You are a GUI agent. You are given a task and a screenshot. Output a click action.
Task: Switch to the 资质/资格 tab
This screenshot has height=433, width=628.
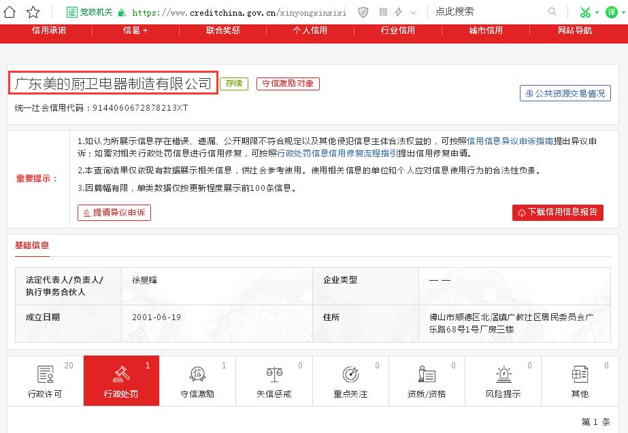tap(427, 381)
